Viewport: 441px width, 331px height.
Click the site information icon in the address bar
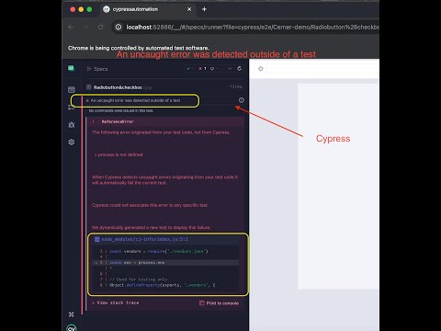[x=119, y=28]
